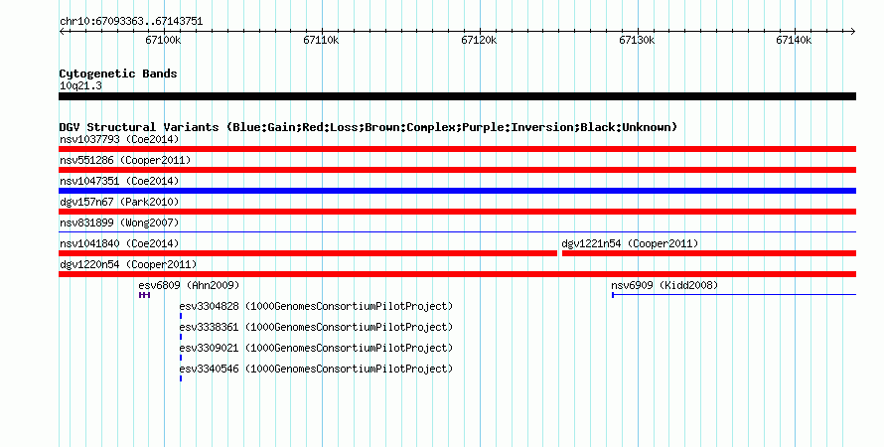Screen dimensions: 884x447
Task: Select the nsv551286 (Cooper2011) red bar
Action: tap(457, 170)
